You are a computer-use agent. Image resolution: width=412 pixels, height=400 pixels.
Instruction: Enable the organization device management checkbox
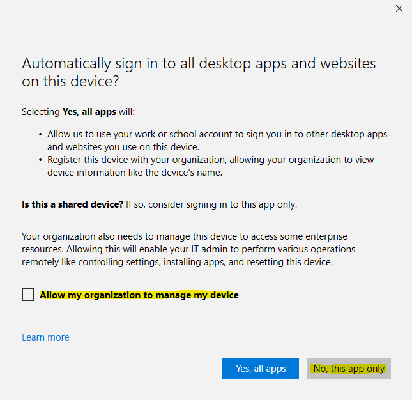pos(28,295)
